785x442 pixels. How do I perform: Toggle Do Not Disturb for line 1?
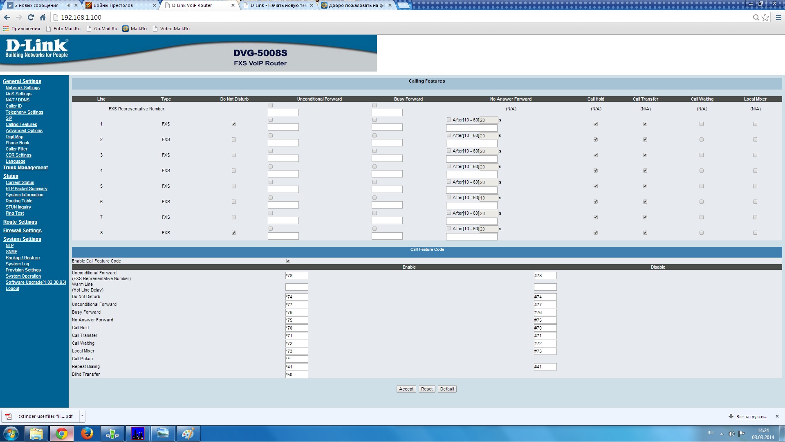[x=234, y=124]
